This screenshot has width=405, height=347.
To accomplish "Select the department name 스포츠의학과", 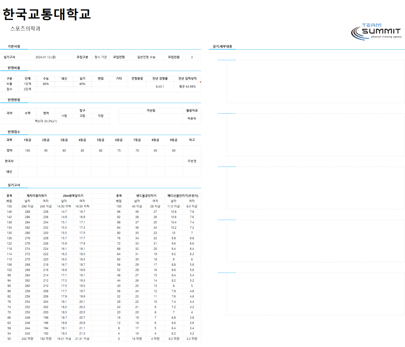I will (25, 28).
